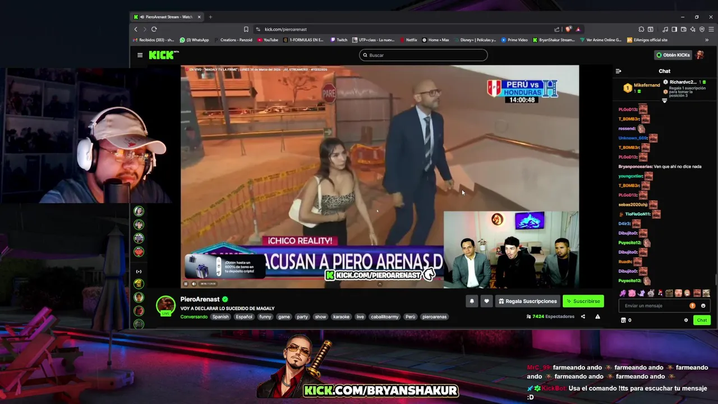Image resolution: width=718 pixels, height=404 pixels.
Task: Select the Spanish tag
Action: 220,317
